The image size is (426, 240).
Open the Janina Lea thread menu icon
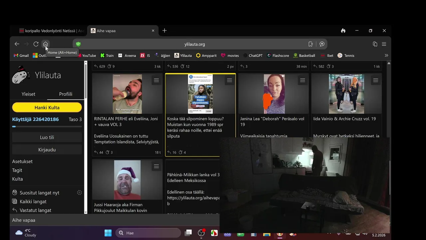point(303,80)
